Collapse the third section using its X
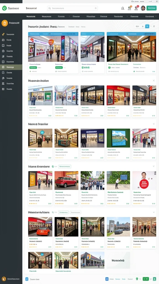159x284 pixels. pyautogui.click(x=153, y=124)
